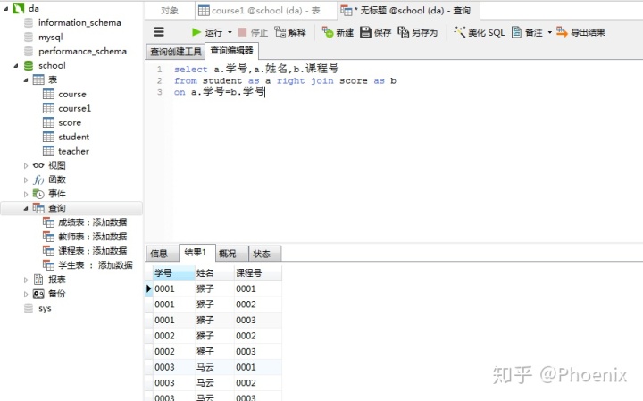Screen dimensions: 643x401
Task: Click the 备份 backup icon
Action: [x=38, y=294]
